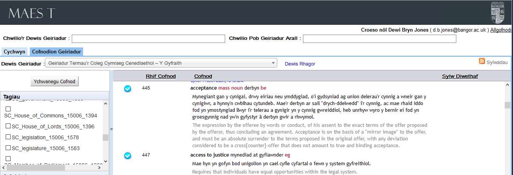Open the Dewis Geiriadur dictionary dropdown

coord(161,64)
